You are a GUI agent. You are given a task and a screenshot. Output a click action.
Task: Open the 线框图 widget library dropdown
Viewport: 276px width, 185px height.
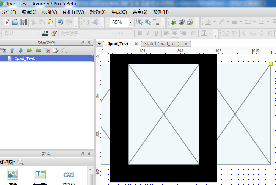pos(8,162)
